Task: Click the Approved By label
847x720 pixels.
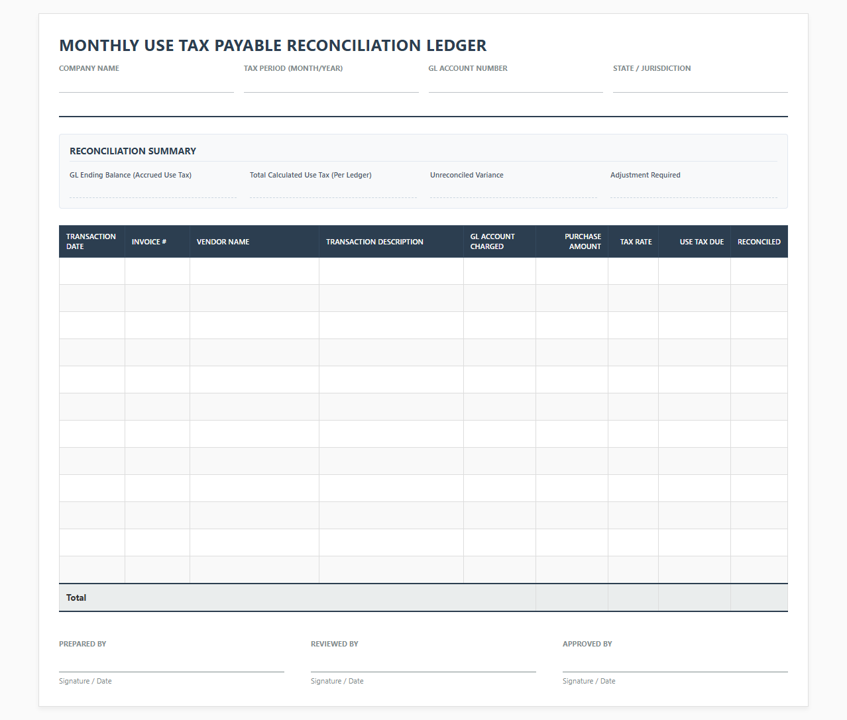Action: (587, 644)
